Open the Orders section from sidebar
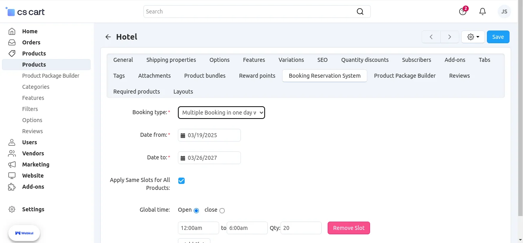Image resolution: width=523 pixels, height=243 pixels. (31, 42)
